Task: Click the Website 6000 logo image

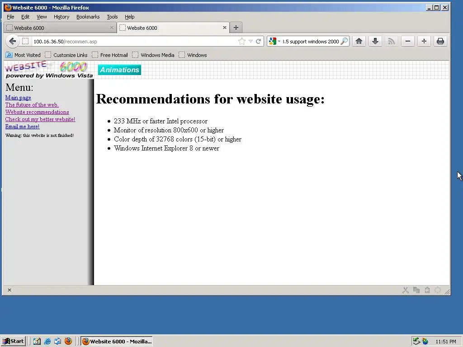Action: (49, 70)
